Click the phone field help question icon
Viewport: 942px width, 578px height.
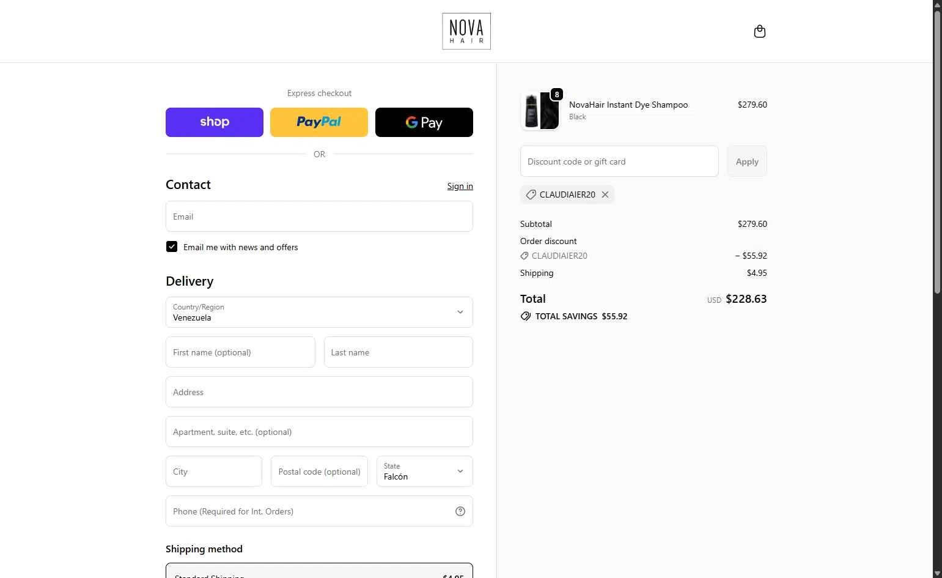coord(460,511)
